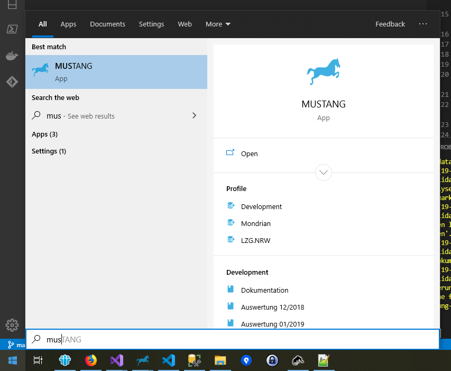This screenshot has height=371, width=451.
Task: Click the Windows Start button
Action: tap(13, 360)
